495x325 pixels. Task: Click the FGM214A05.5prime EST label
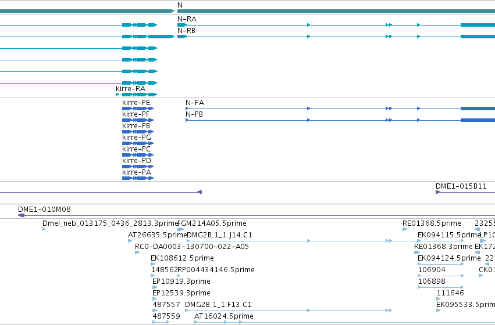pyautogui.click(x=212, y=223)
